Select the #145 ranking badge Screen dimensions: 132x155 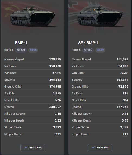(33, 50)
